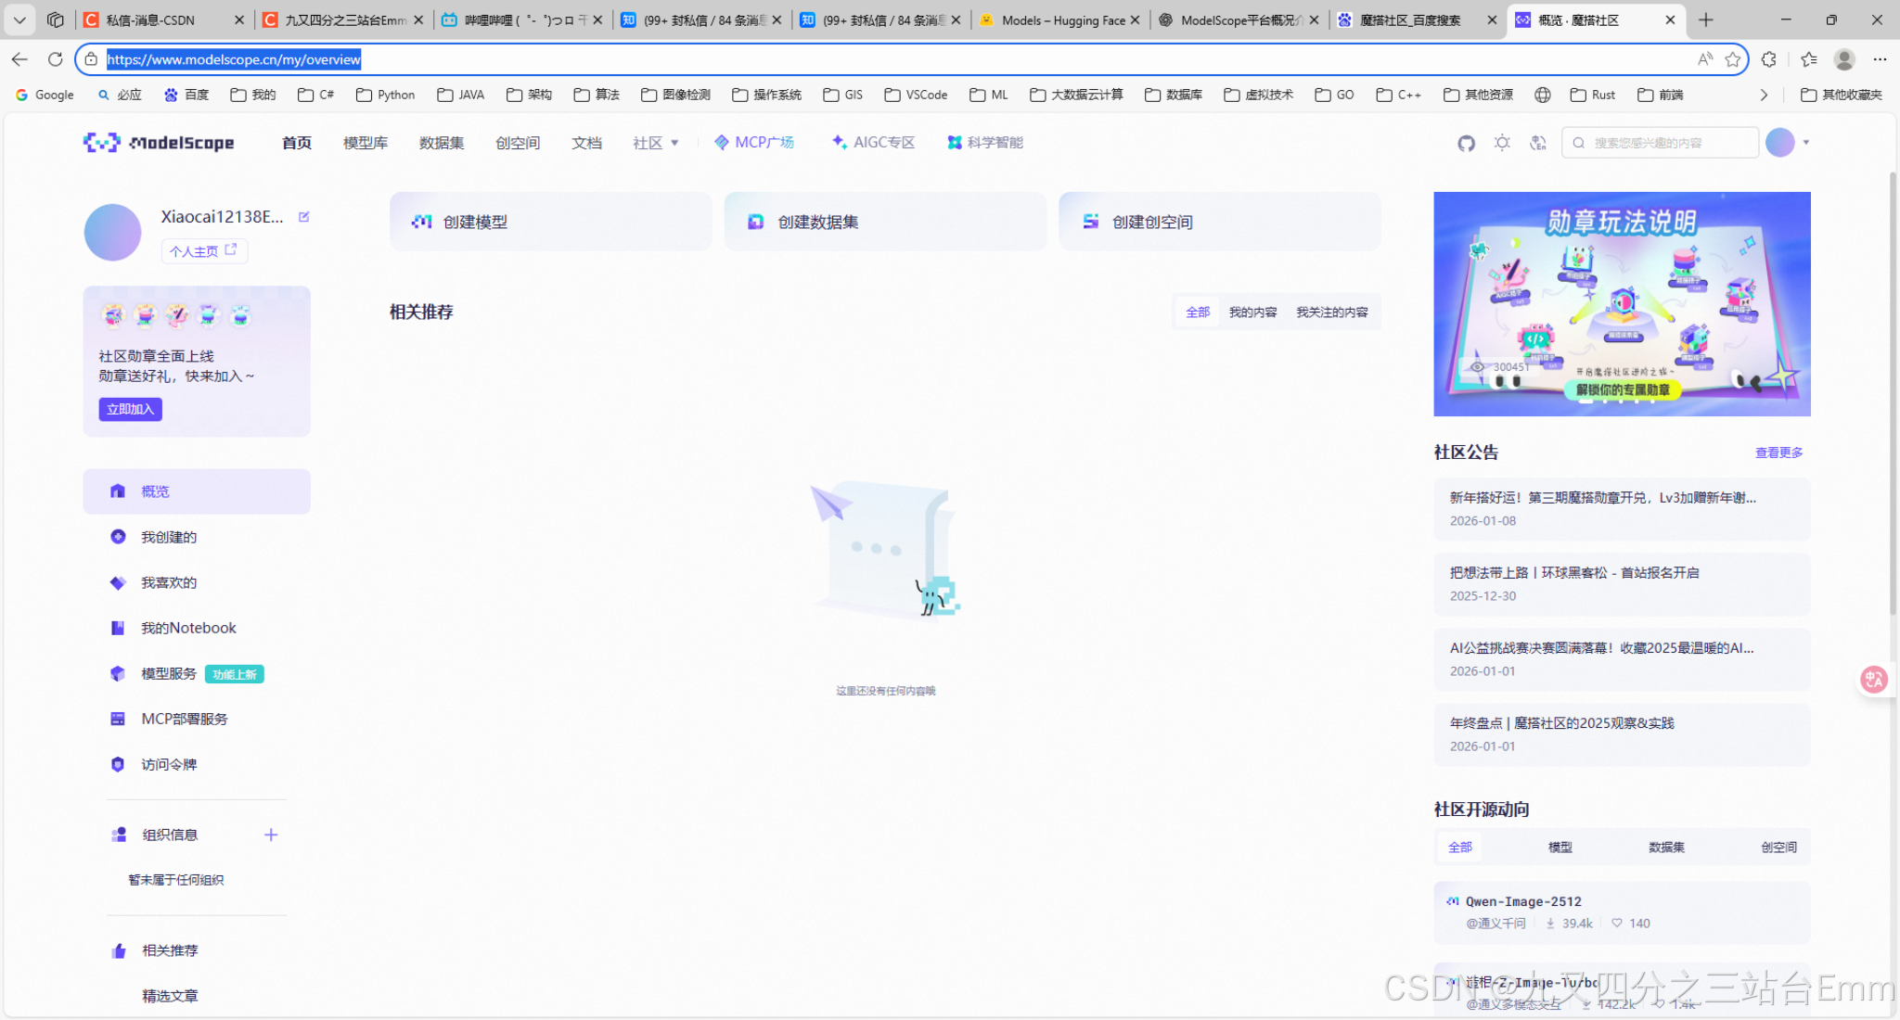Click the language switch icon
Image resolution: width=1900 pixels, height=1020 pixels.
click(1538, 143)
